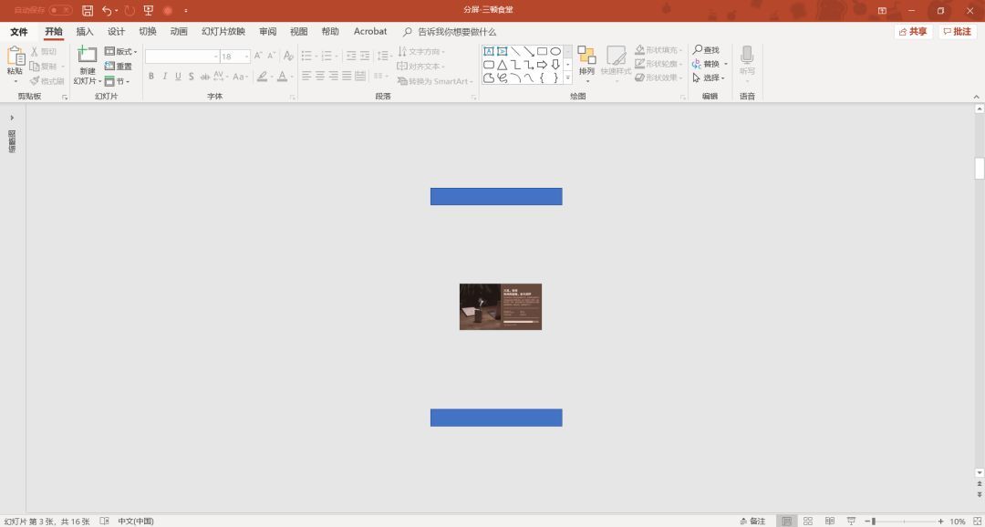Switch to the 动画 (Animations) tab
985x527 pixels.
(x=179, y=32)
